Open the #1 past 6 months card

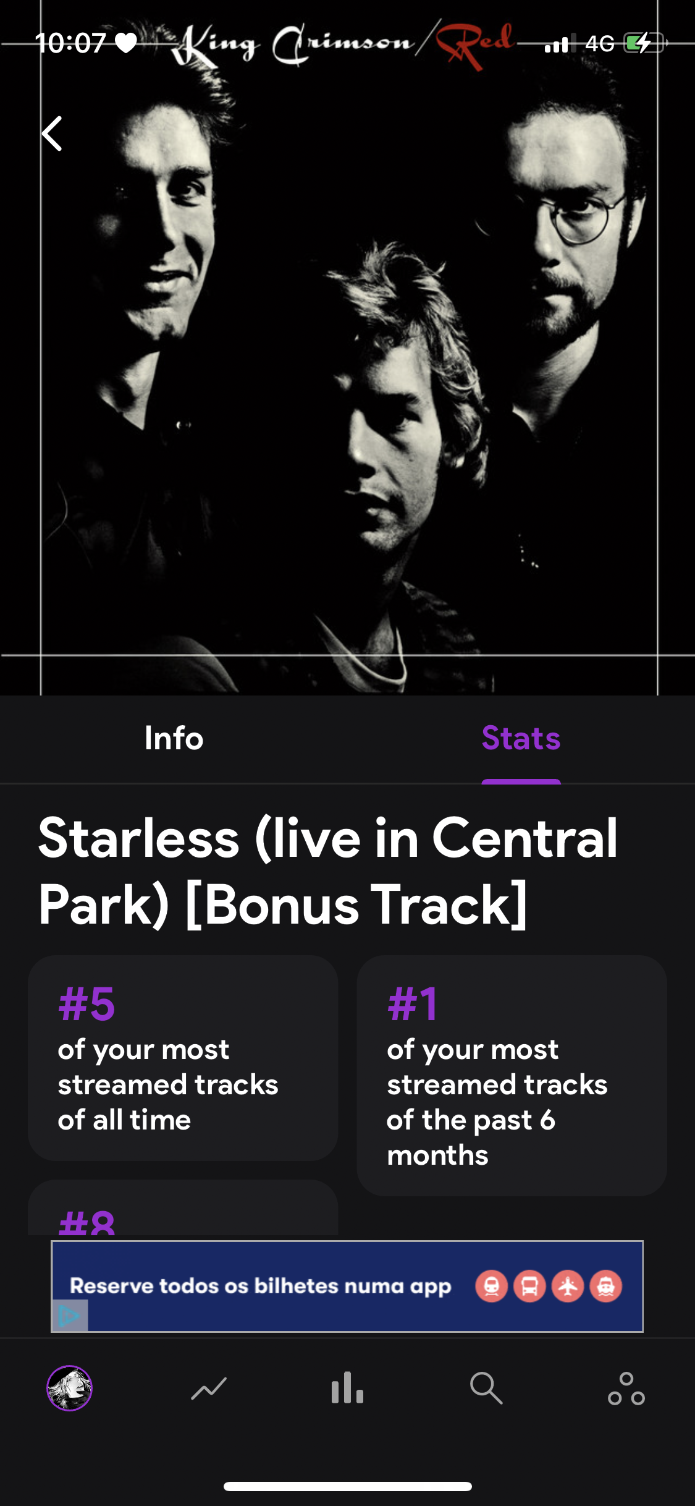[x=512, y=1075]
